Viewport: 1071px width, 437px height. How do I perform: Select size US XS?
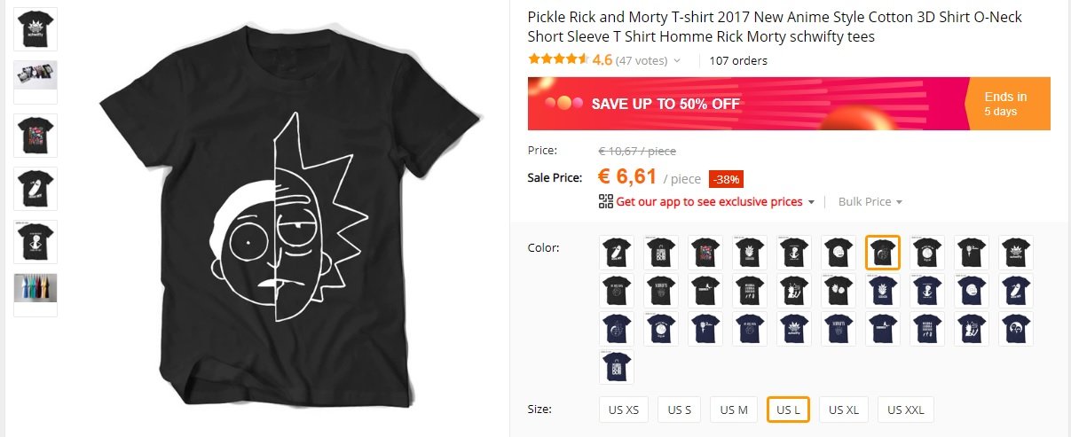tap(624, 410)
